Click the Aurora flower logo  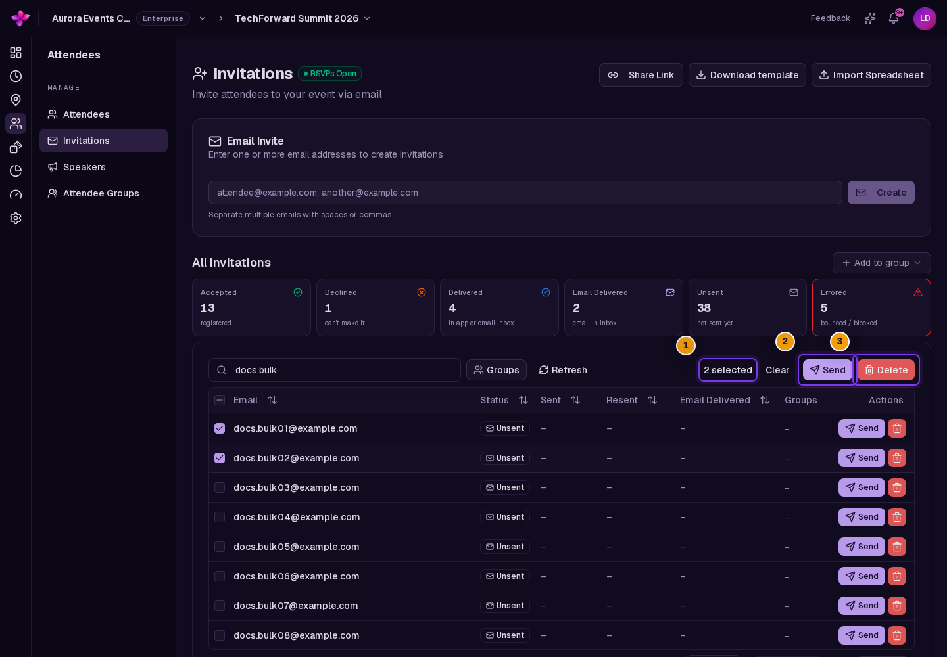[20, 18]
